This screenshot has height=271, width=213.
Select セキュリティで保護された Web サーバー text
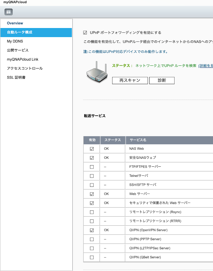pos(160,203)
